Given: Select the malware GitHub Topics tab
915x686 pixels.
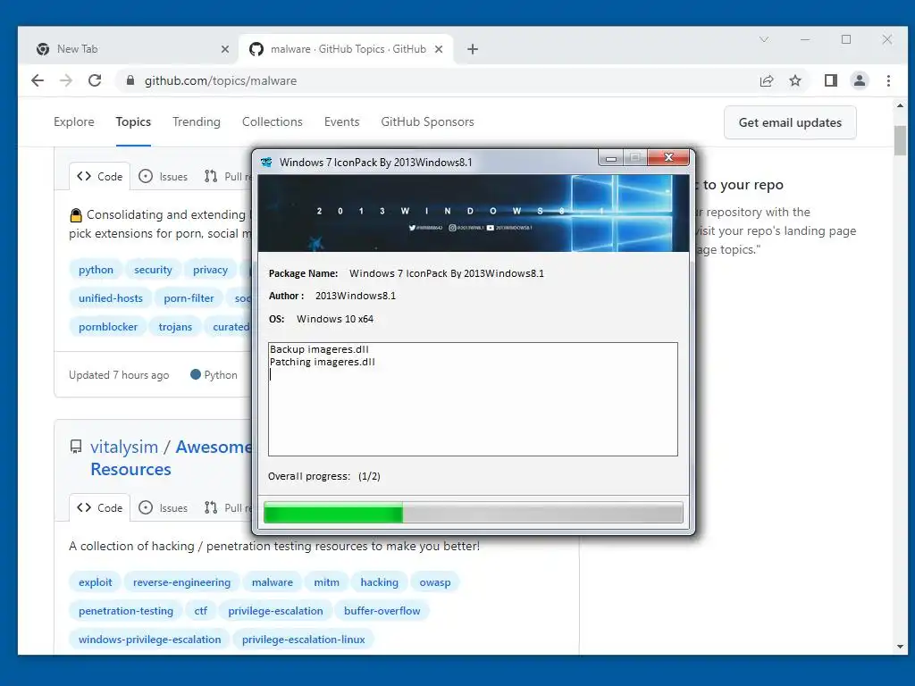Looking at the screenshot, I should coord(348,49).
